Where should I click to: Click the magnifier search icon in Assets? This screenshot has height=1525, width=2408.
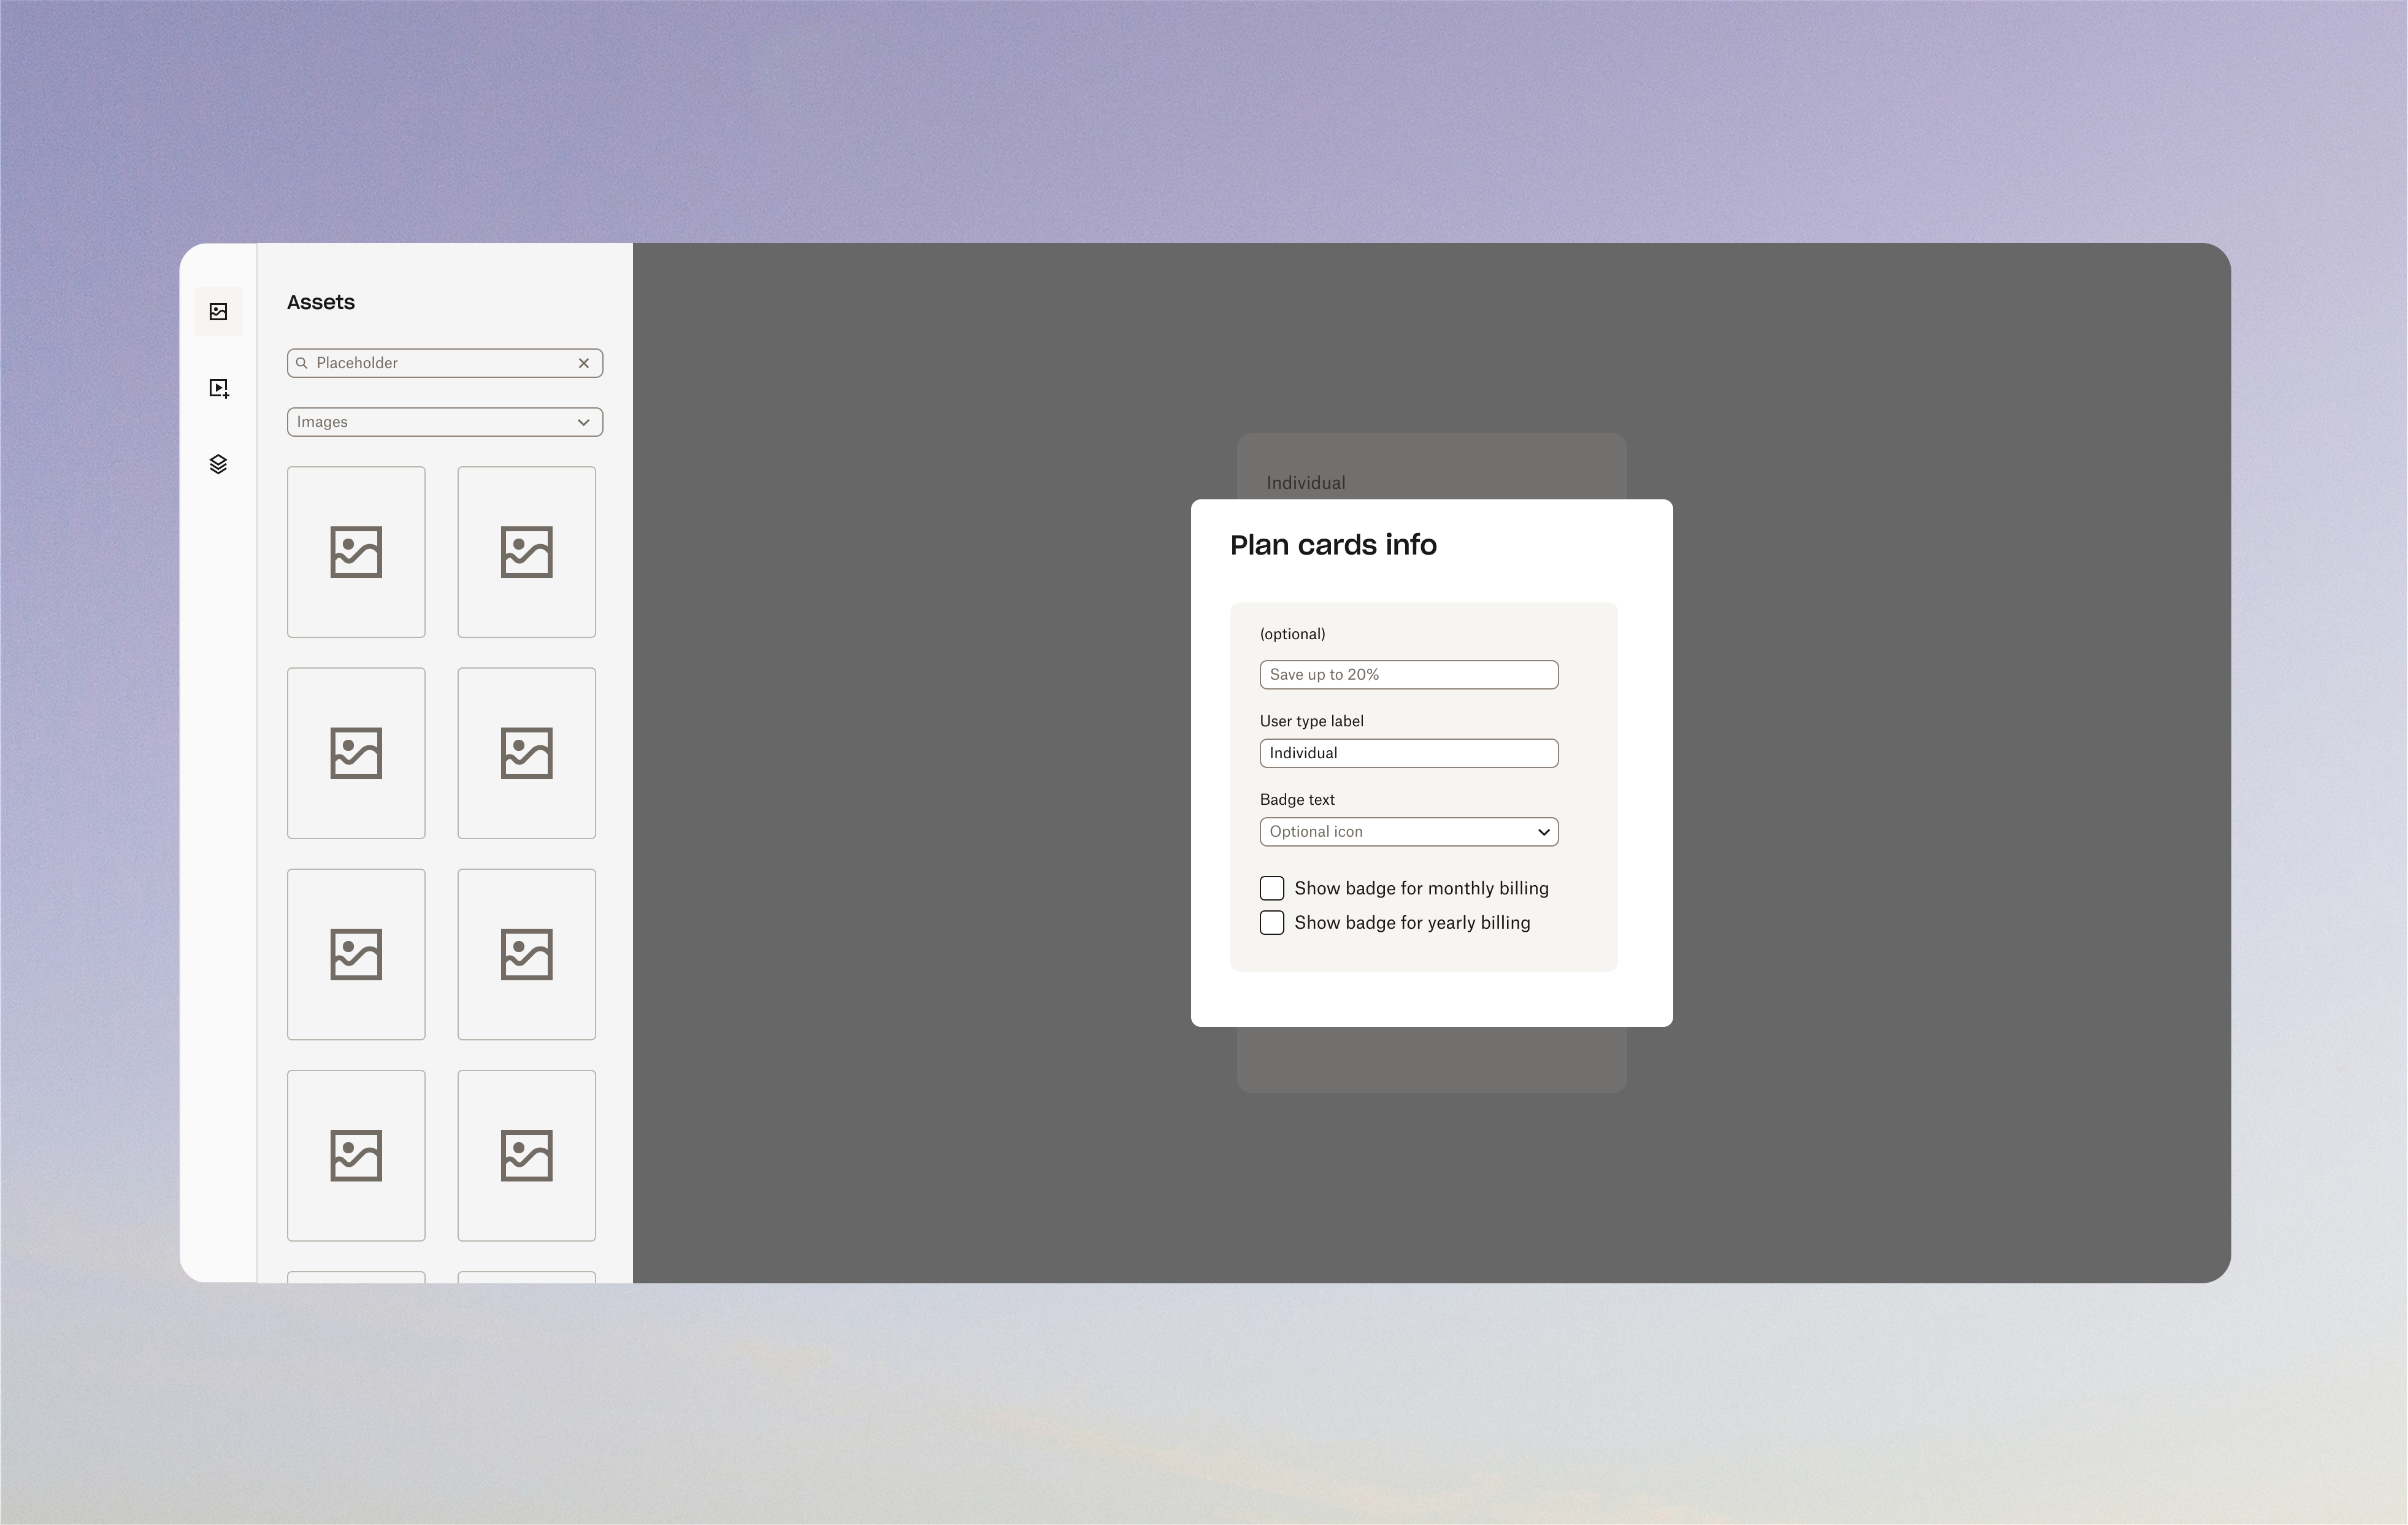coord(301,363)
